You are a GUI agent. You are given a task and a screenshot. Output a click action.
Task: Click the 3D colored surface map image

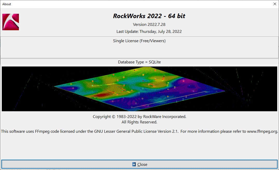(139, 89)
